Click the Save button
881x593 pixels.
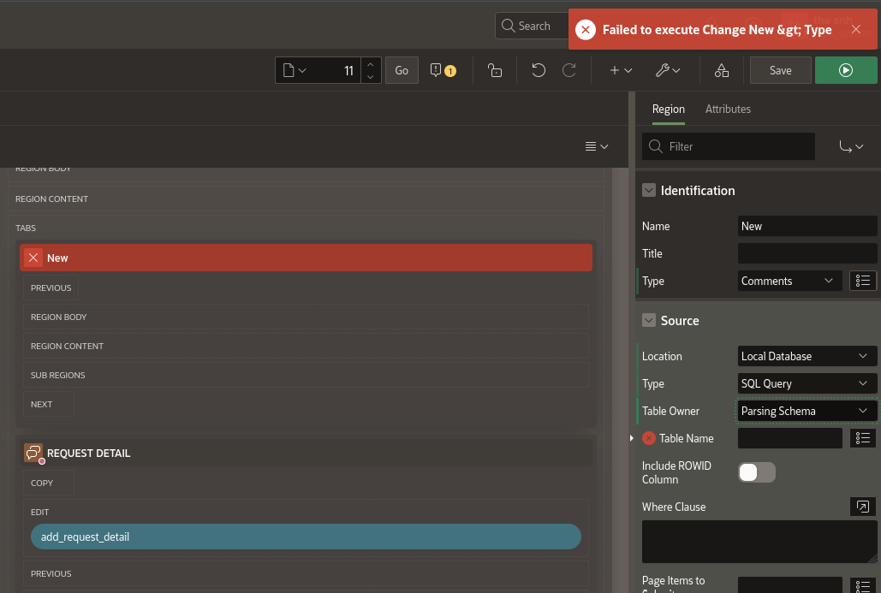point(780,70)
